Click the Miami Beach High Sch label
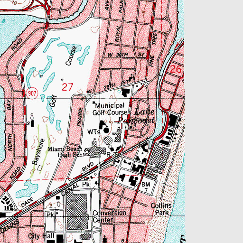 65,151
